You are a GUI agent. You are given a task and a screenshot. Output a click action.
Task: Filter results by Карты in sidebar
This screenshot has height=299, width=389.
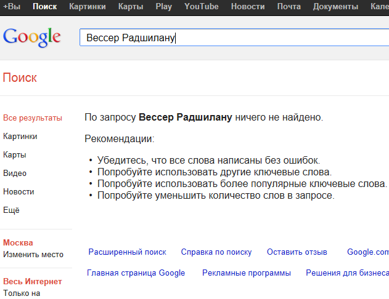15,155
